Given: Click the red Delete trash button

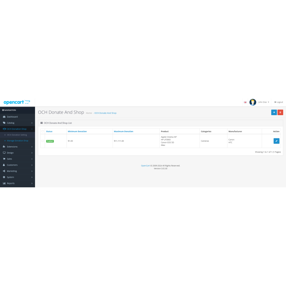Looking at the screenshot, I should point(280,112).
